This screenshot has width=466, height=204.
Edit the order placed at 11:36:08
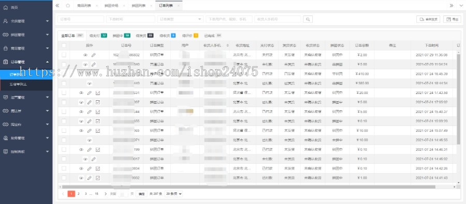pyautogui.click(x=94, y=55)
